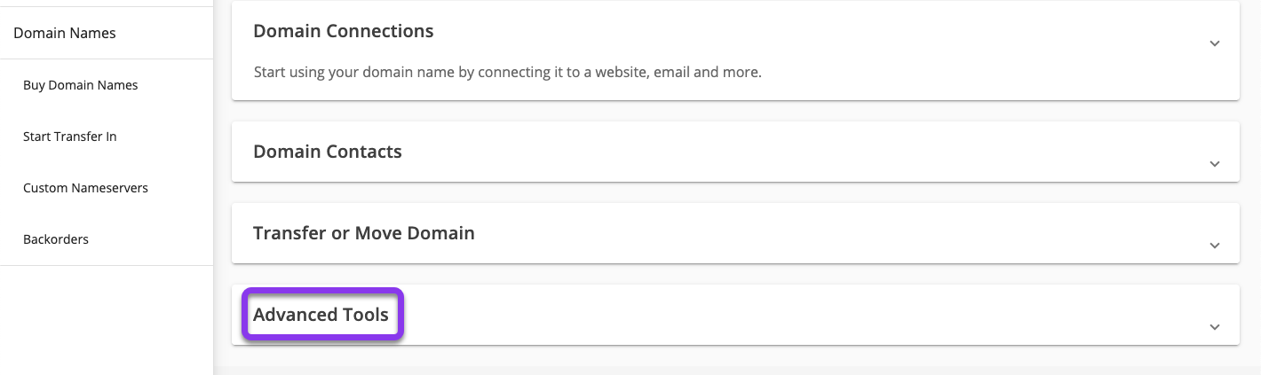
Task: Go to Buy Domain Names
Action: pos(81,85)
